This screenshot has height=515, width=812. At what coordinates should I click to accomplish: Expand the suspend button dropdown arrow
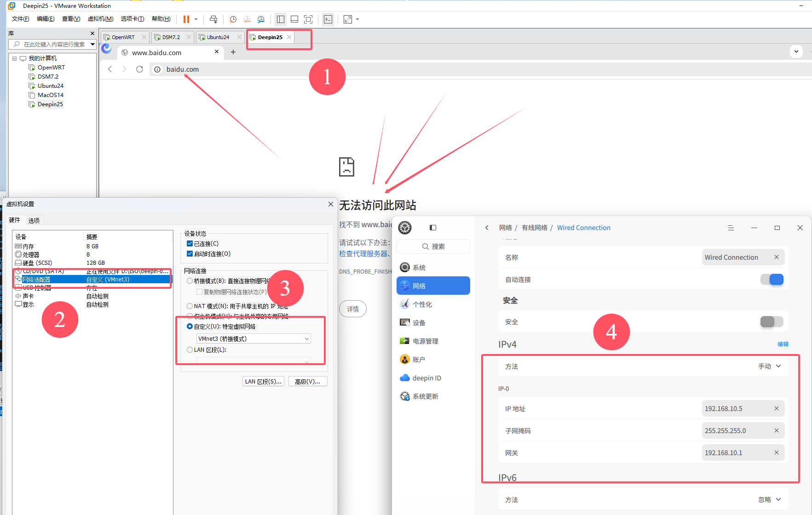[x=196, y=19]
